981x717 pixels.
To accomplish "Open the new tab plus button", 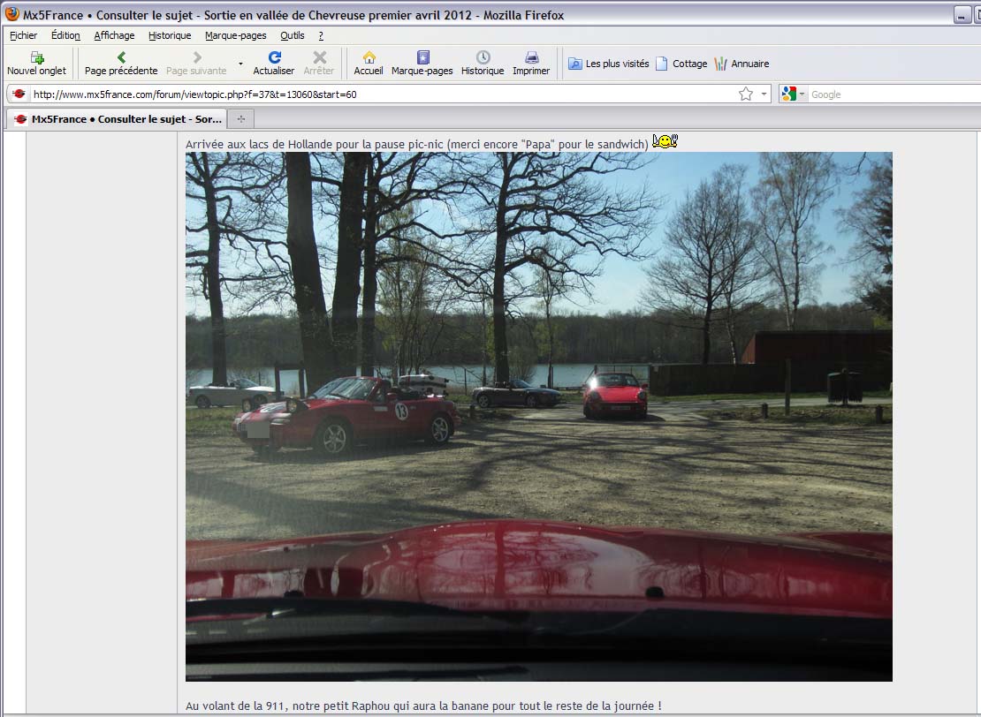I will coord(241,119).
